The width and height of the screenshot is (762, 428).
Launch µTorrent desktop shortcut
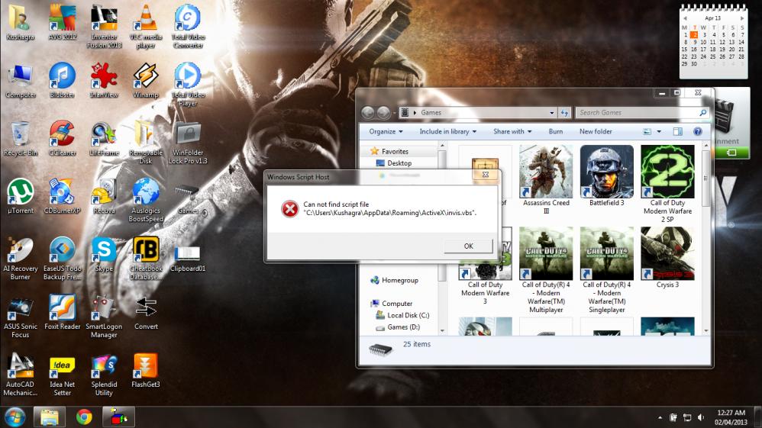tap(21, 196)
